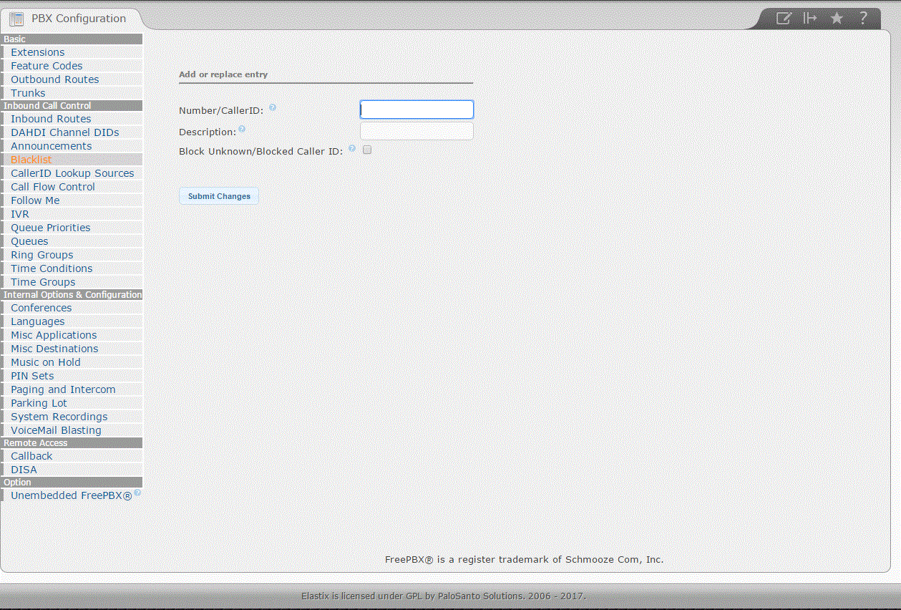Click into the Description text field
Image resolution: width=901 pixels, height=610 pixels.
tap(417, 131)
